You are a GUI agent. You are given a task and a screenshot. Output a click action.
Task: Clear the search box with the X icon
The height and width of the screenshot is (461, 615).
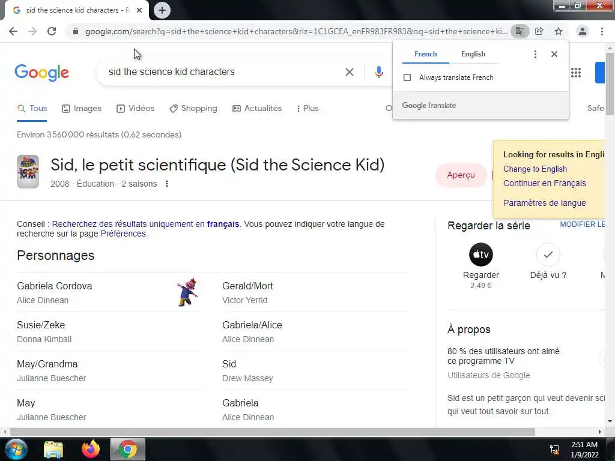[350, 72]
